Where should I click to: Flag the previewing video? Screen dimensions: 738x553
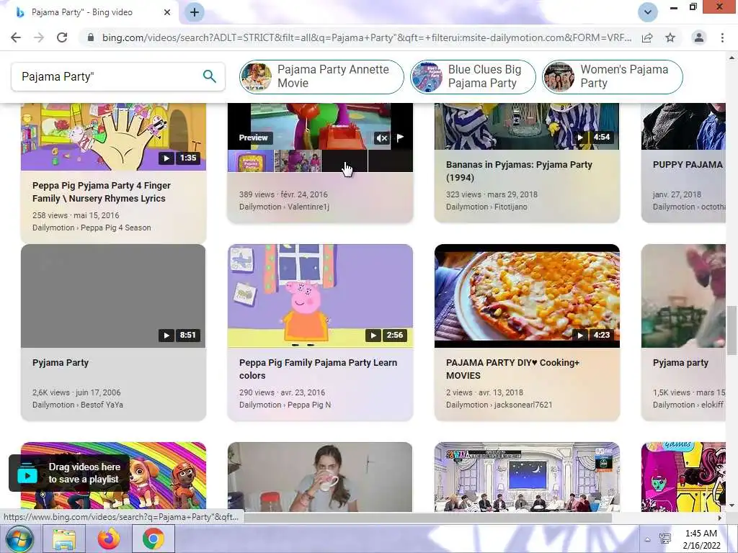pos(400,138)
